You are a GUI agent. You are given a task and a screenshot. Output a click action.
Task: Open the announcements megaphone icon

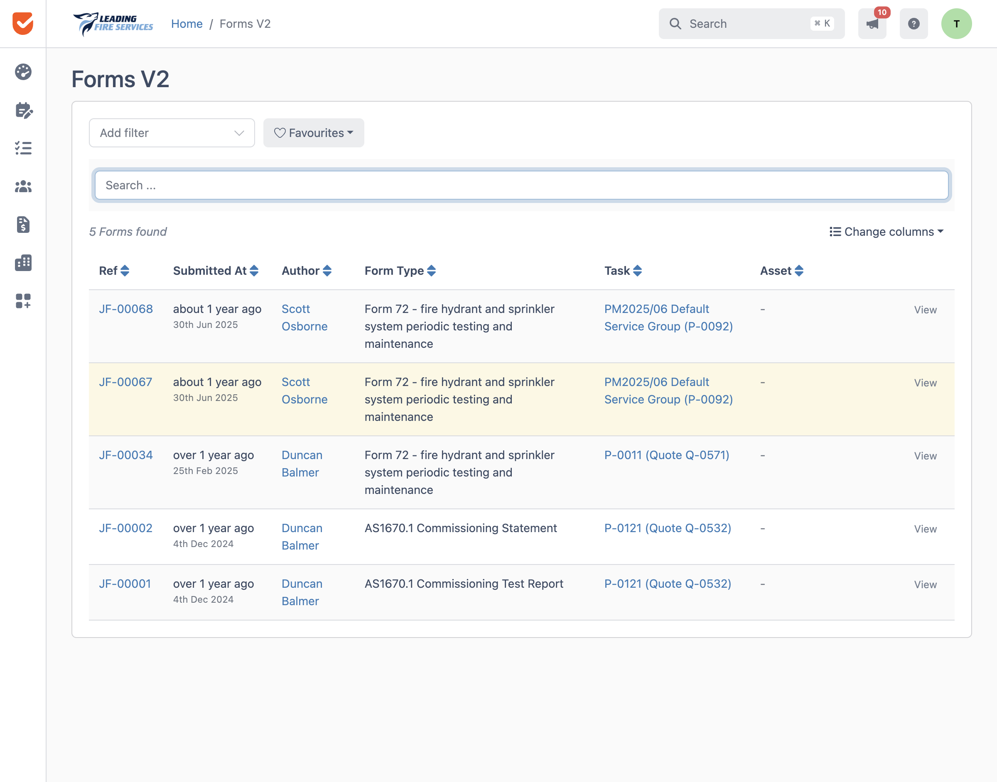[x=872, y=24]
